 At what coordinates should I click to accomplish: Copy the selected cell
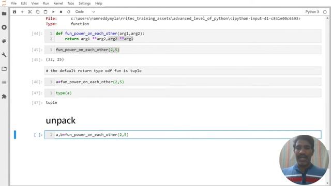(38, 12)
